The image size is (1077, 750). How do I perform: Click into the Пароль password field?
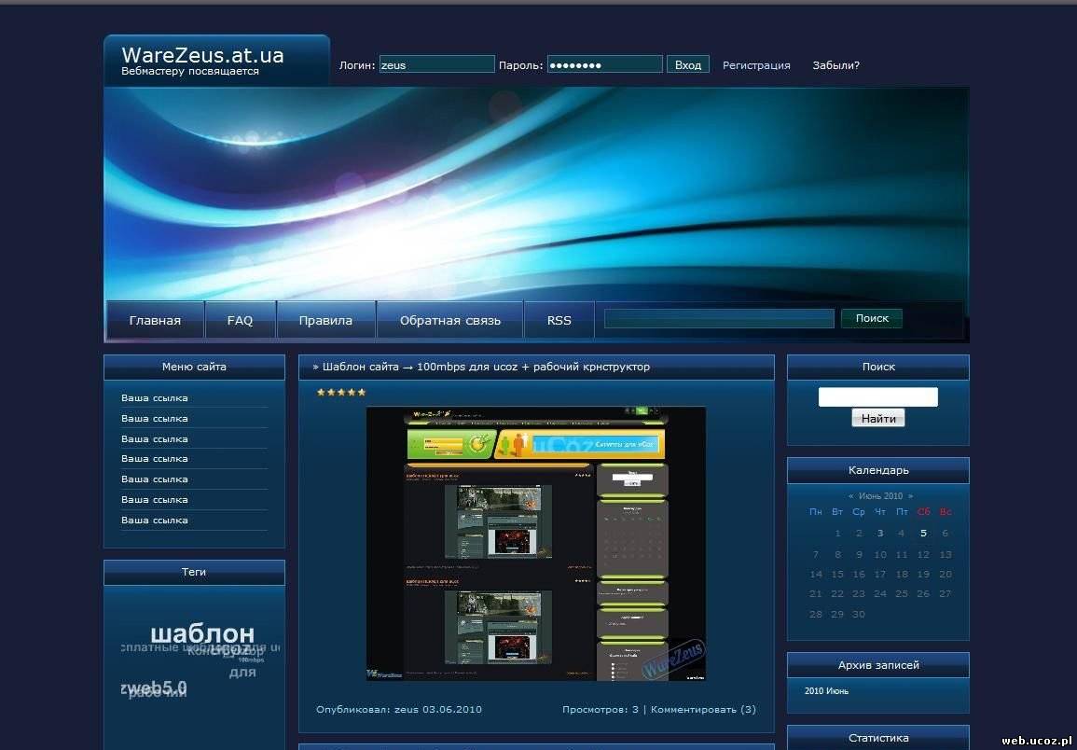click(604, 64)
